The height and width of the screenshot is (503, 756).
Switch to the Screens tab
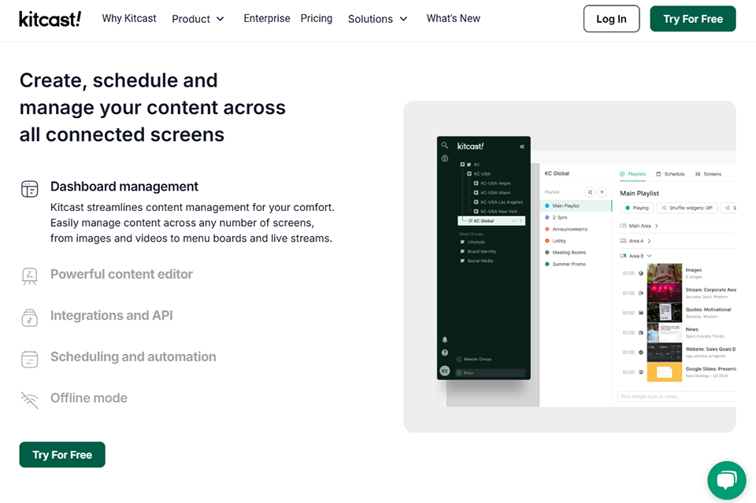tap(708, 174)
